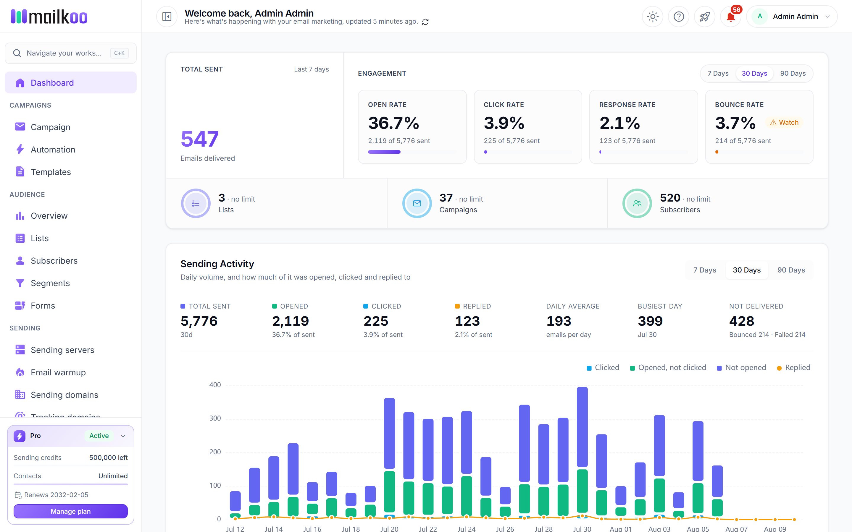Click the Click Rate card
The image size is (852, 532).
pyautogui.click(x=527, y=127)
